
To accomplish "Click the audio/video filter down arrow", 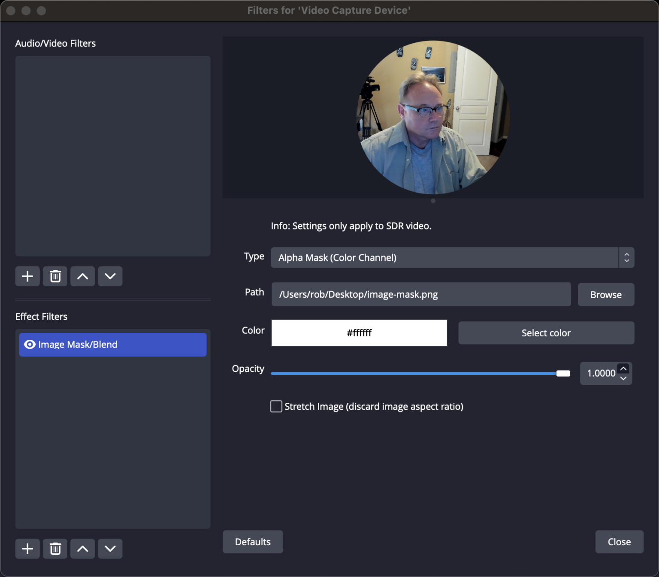I will [110, 276].
